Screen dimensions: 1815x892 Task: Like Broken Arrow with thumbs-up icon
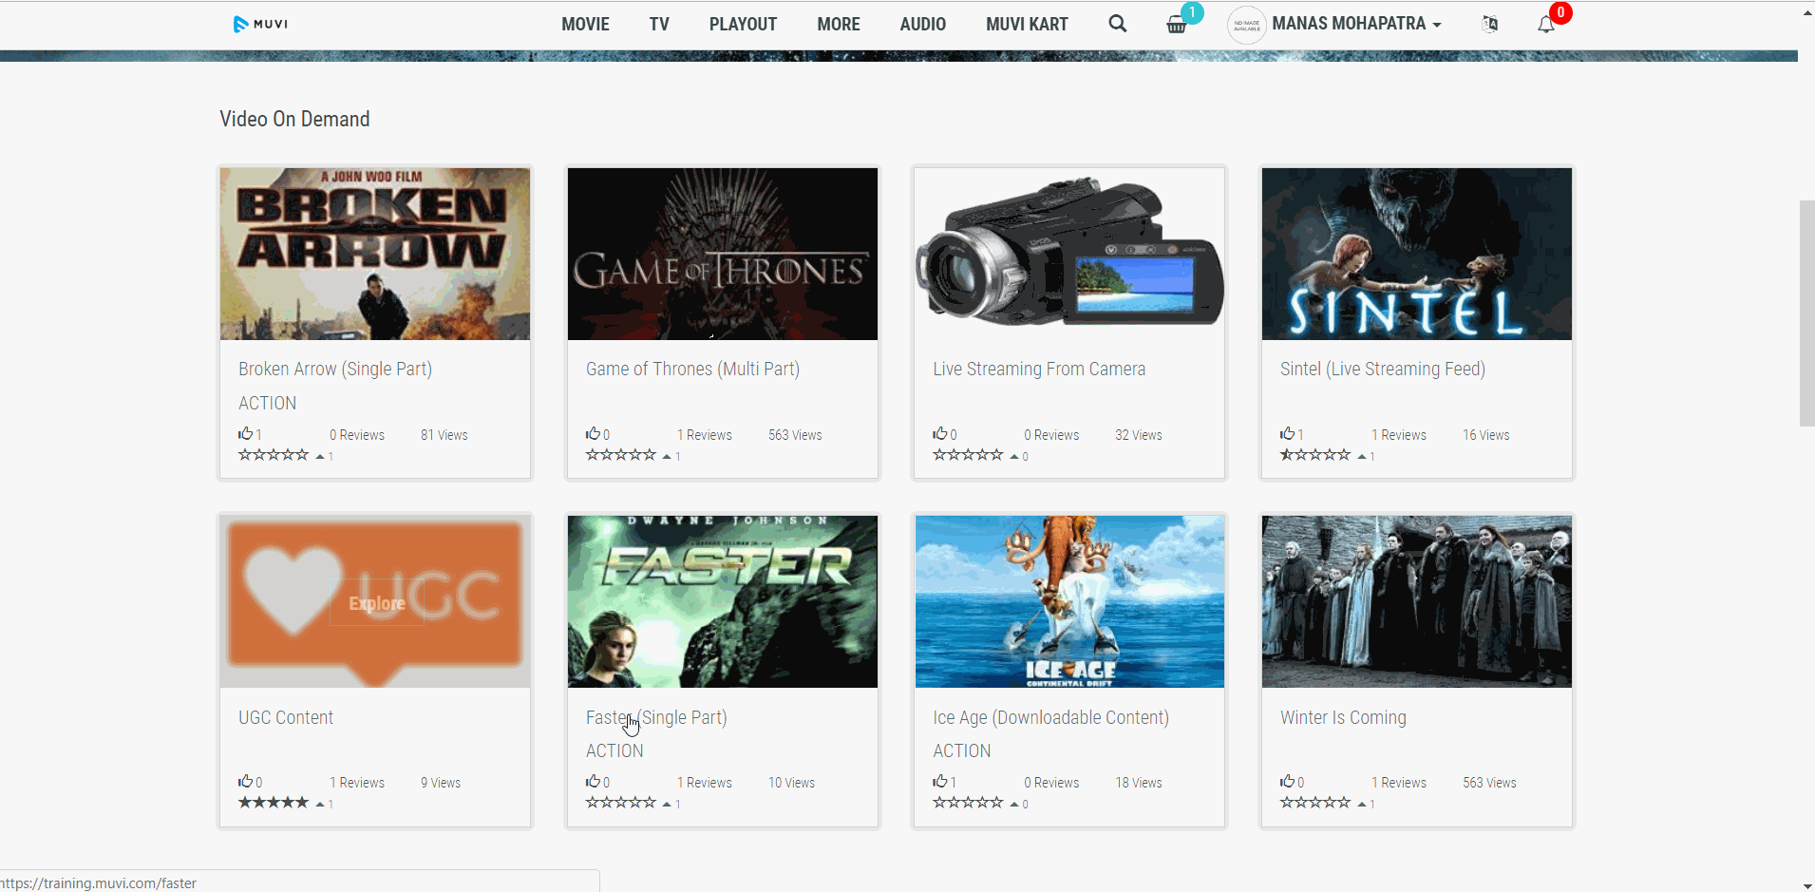[245, 433]
